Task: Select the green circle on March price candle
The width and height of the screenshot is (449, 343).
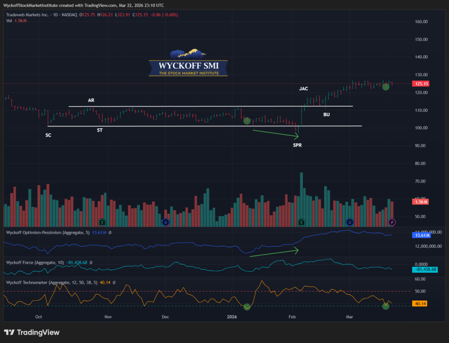Action: click(x=386, y=87)
